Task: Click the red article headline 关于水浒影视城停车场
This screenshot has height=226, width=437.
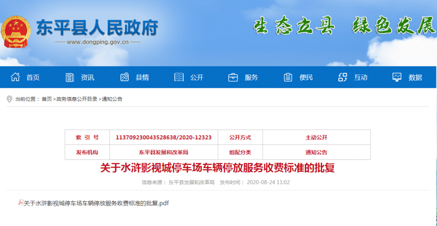Action: pyautogui.click(x=217, y=168)
